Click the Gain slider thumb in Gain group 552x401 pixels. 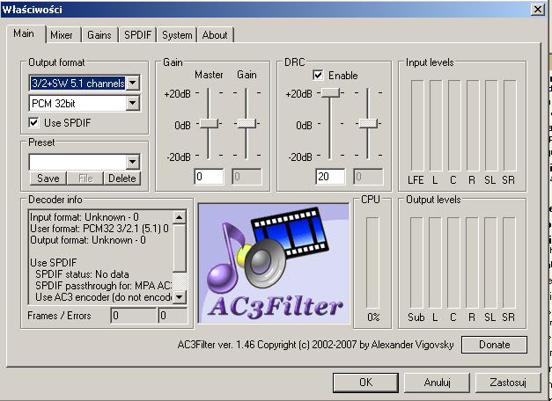point(247,123)
